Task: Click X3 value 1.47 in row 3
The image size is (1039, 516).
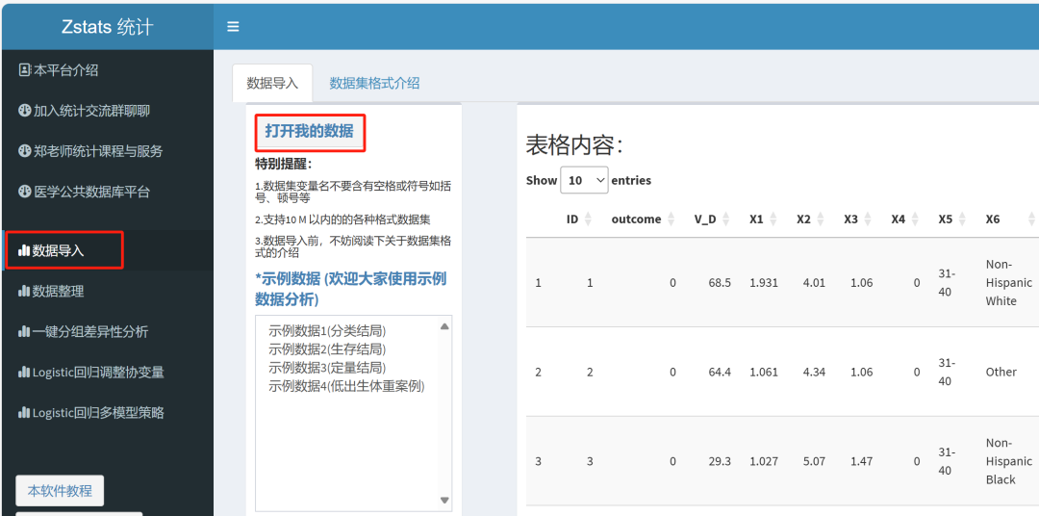Action: (x=861, y=461)
